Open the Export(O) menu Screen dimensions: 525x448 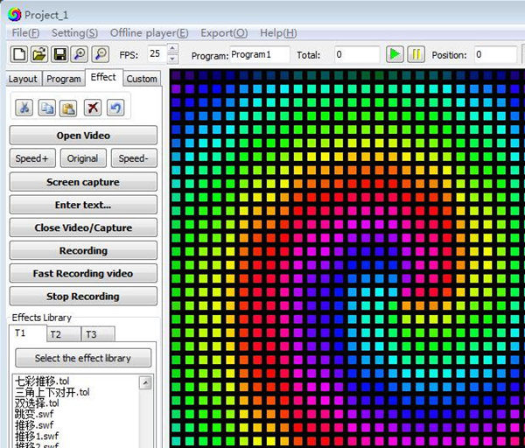click(x=224, y=33)
